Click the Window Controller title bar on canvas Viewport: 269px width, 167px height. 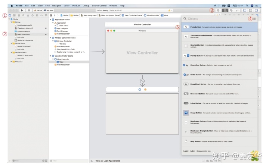142,24
